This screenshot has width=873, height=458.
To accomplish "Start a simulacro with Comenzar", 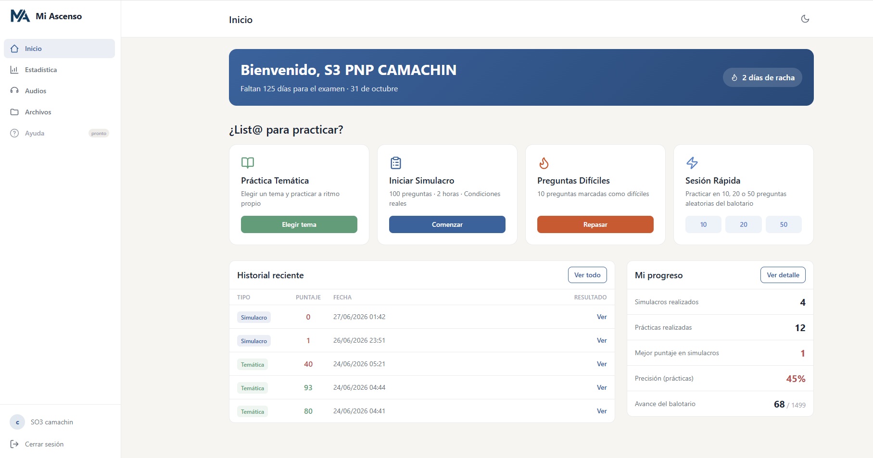I will tap(447, 224).
